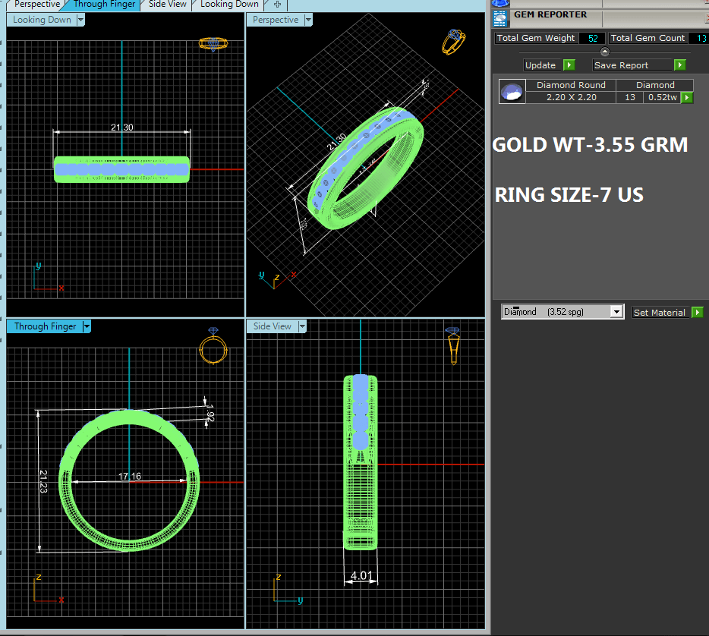Click the Gem Reporter panel icon
Image resolution: width=709 pixels, height=636 pixels.
tap(499, 17)
